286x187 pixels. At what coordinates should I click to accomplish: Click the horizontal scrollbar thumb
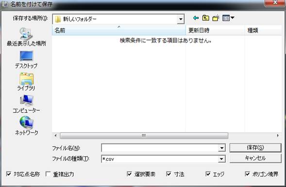pyautogui.click(x=144, y=136)
